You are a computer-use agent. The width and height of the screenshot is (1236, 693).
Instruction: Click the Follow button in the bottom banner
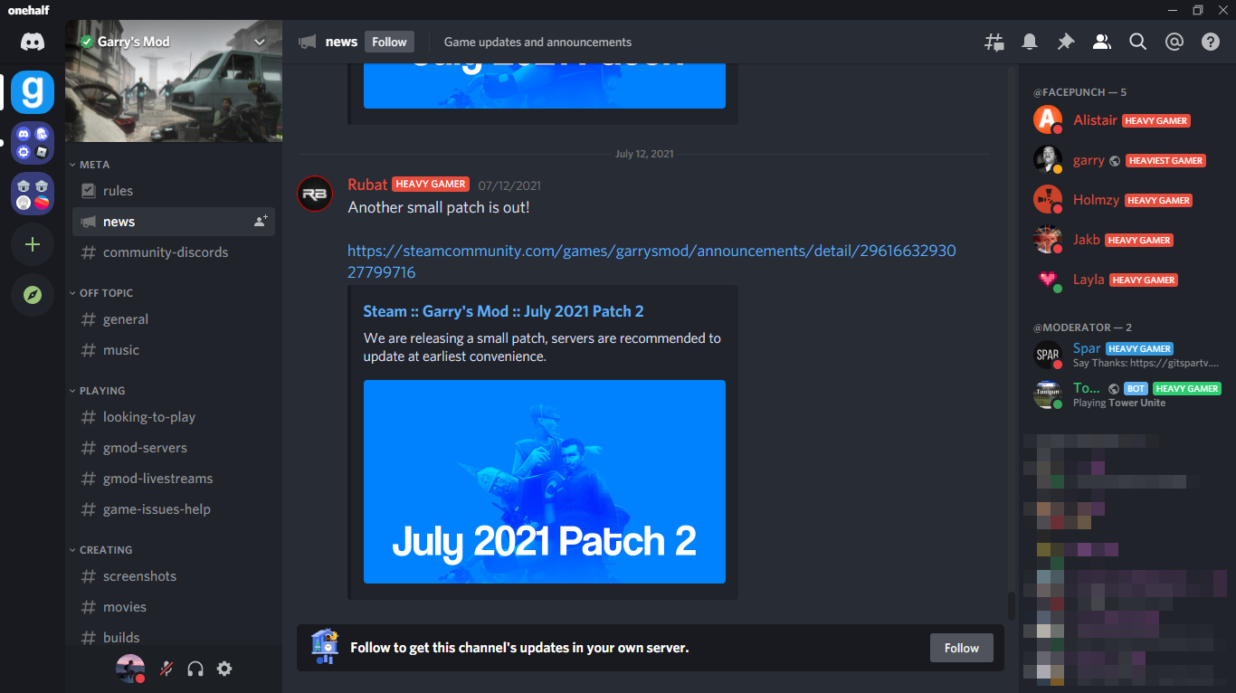tap(962, 648)
